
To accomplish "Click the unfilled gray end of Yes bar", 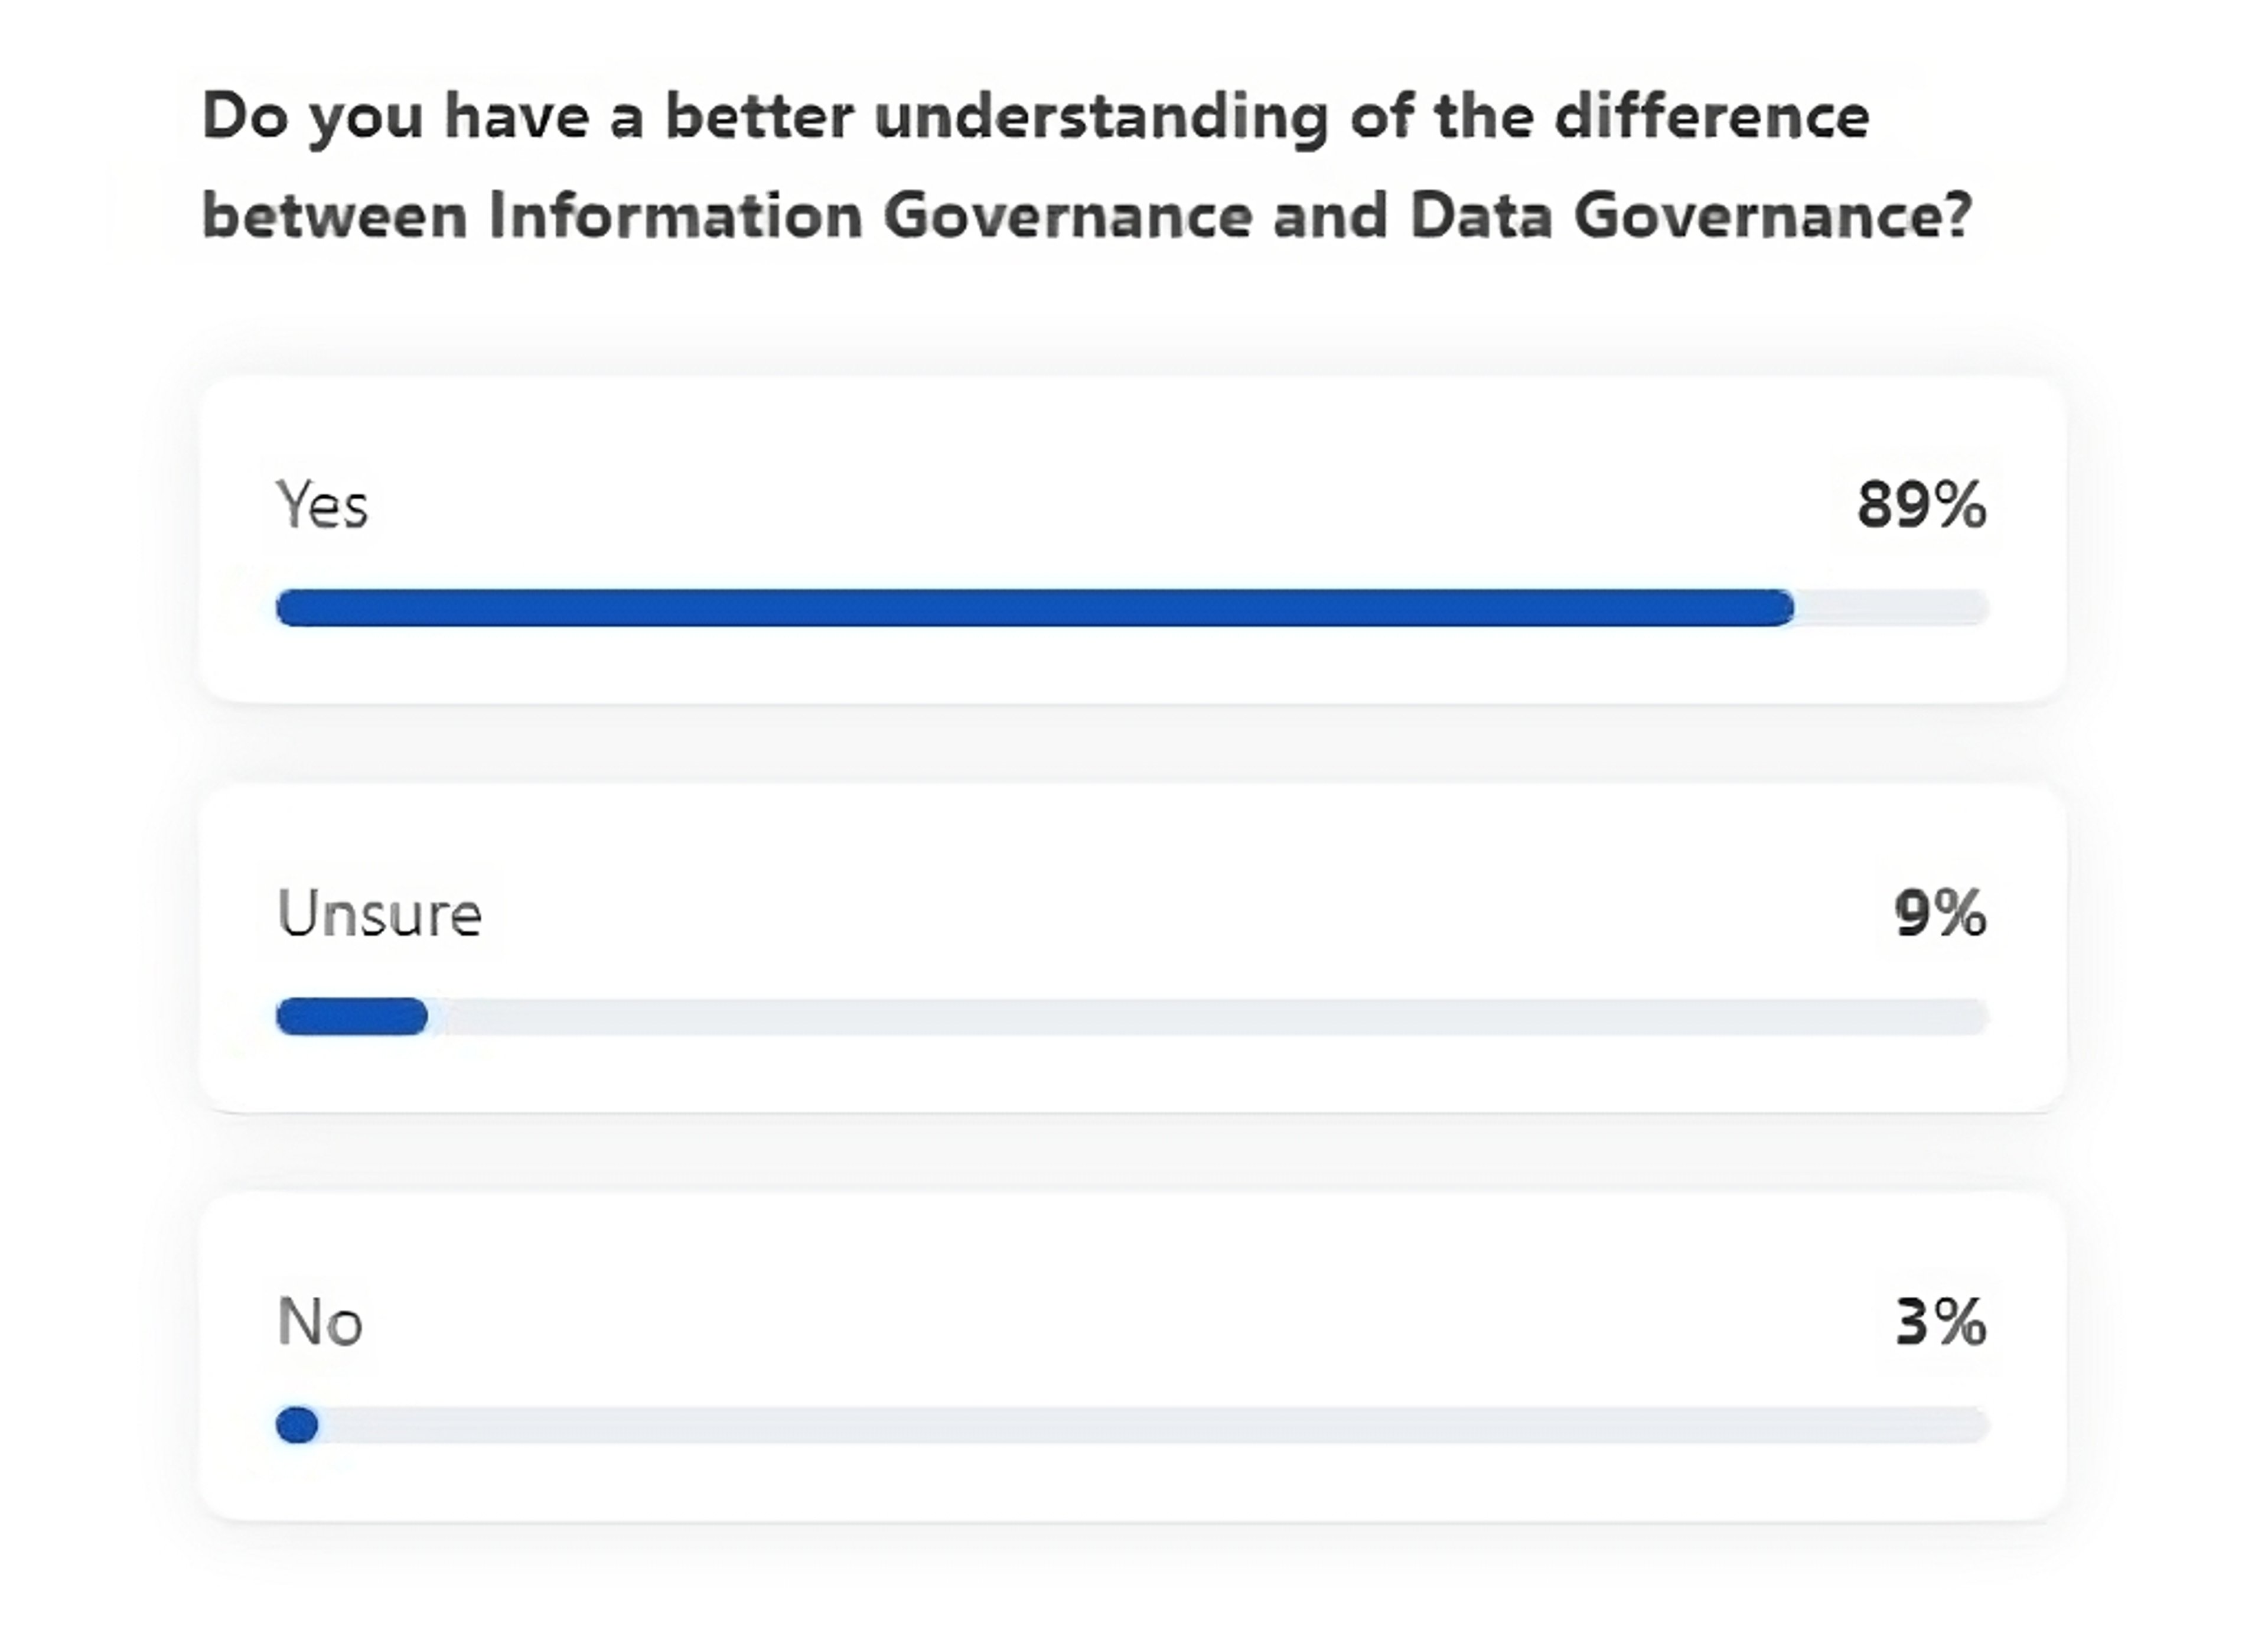I will [1890, 607].
